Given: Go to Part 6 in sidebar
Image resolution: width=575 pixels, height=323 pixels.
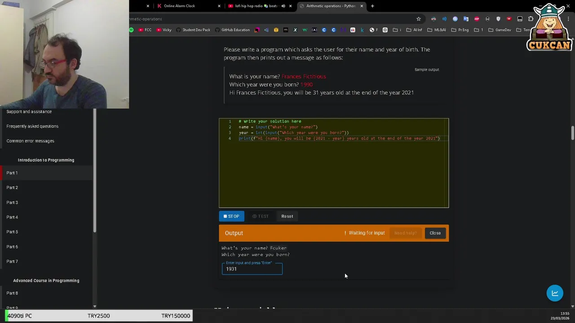Looking at the screenshot, I should (x=12, y=247).
